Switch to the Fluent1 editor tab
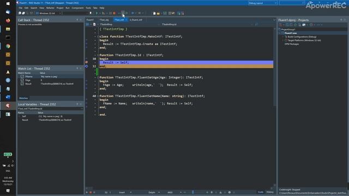 click(90, 20)
